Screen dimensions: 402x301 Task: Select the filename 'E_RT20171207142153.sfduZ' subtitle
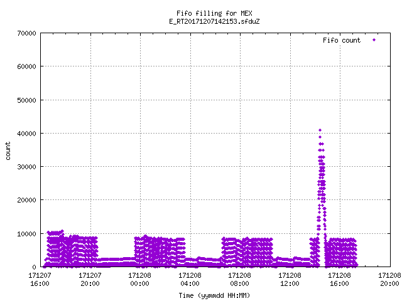(x=214, y=21)
